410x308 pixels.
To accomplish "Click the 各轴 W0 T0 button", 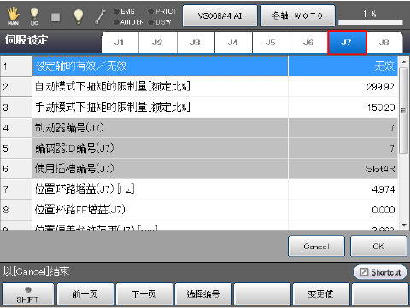I will [x=297, y=15].
